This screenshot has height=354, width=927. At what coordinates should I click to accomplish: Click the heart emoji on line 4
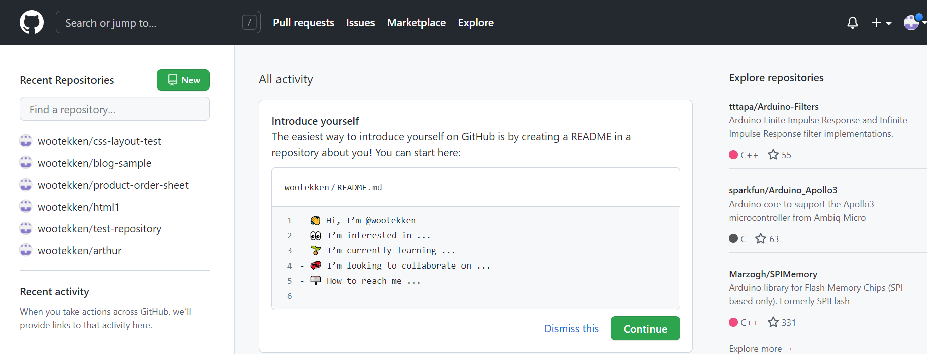315,265
